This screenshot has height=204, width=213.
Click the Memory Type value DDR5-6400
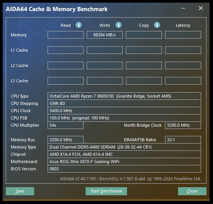[124, 147]
